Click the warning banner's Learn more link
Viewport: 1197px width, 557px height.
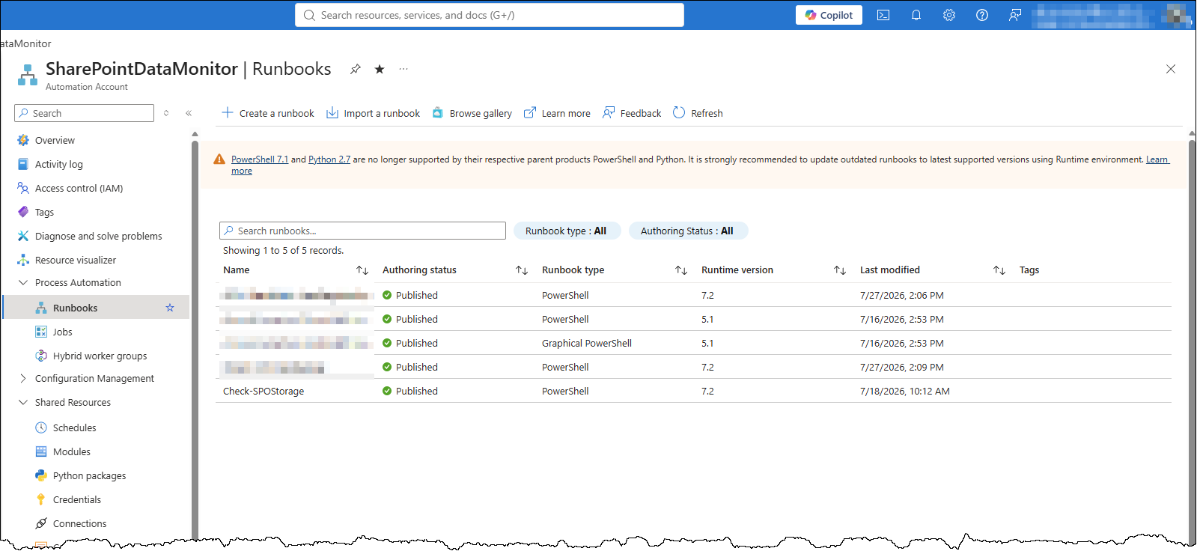pyautogui.click(x=1157, y=159)
